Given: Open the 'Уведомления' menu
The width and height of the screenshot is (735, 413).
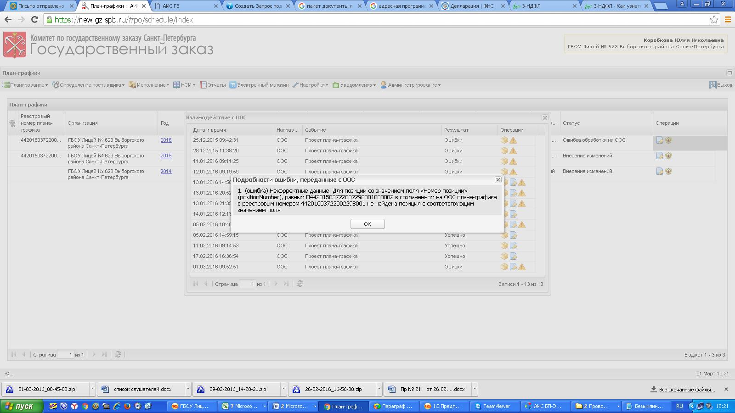Looking at the screenshot, I should point(354,85).
